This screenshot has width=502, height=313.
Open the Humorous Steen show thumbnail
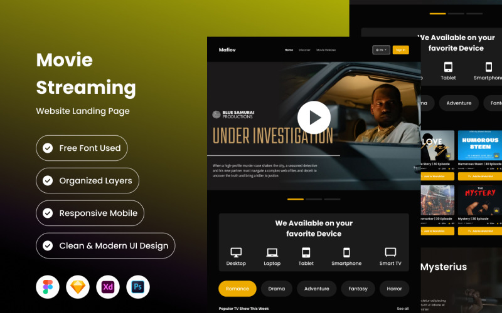point(480,146)
